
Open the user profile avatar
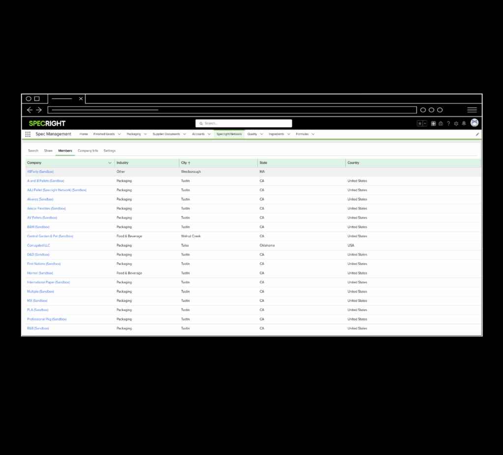pyautogui.click(x=475, y=123)
